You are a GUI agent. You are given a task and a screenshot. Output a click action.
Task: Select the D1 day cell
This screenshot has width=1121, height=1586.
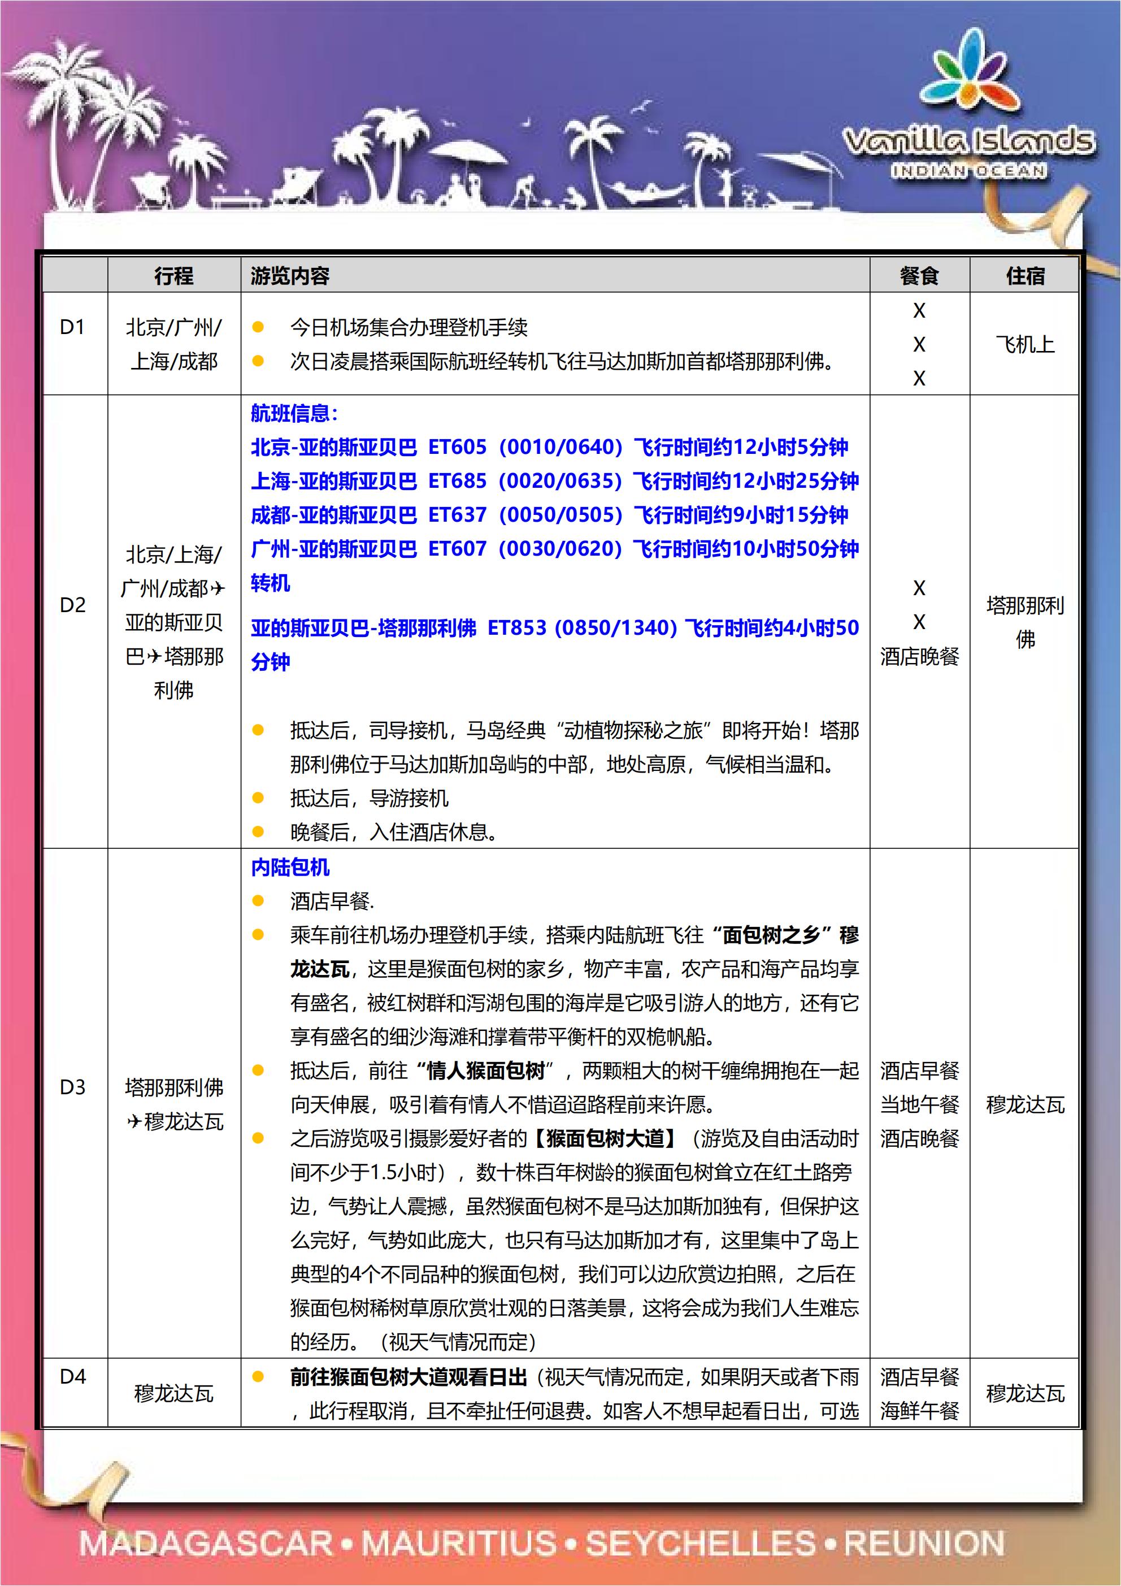(x=72, y=327)
